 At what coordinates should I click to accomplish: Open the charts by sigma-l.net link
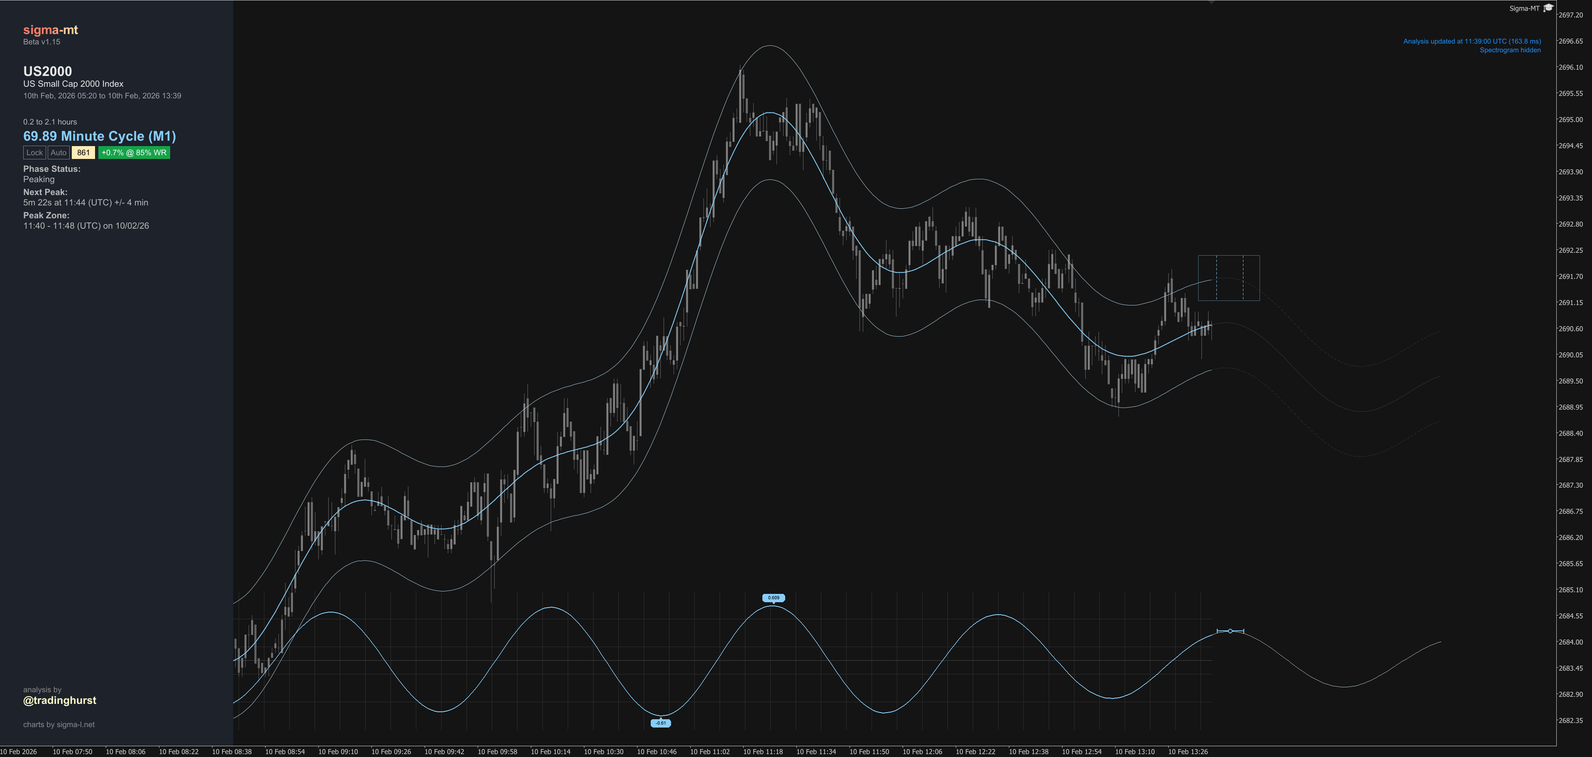pyautogui.click(x=59, y=724)
